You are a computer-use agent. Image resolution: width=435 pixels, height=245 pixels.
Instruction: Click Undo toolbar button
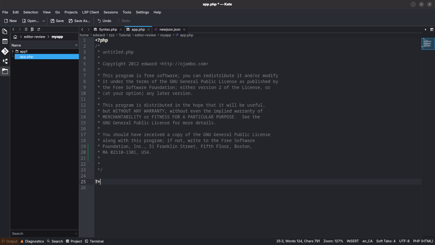tap(104, 21)
